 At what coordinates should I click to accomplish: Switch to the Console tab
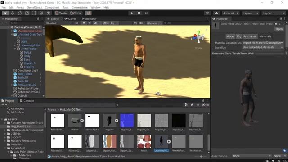click(x=27, y=101)
